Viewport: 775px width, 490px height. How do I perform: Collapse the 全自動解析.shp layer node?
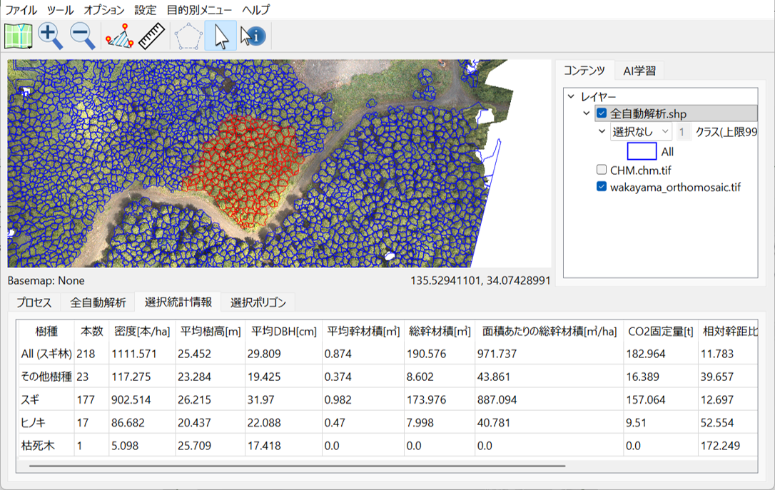click(586, 113)
